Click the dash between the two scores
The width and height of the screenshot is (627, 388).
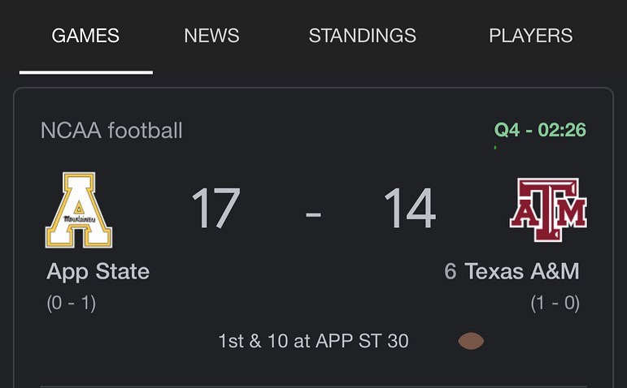[x=313, y=214]
